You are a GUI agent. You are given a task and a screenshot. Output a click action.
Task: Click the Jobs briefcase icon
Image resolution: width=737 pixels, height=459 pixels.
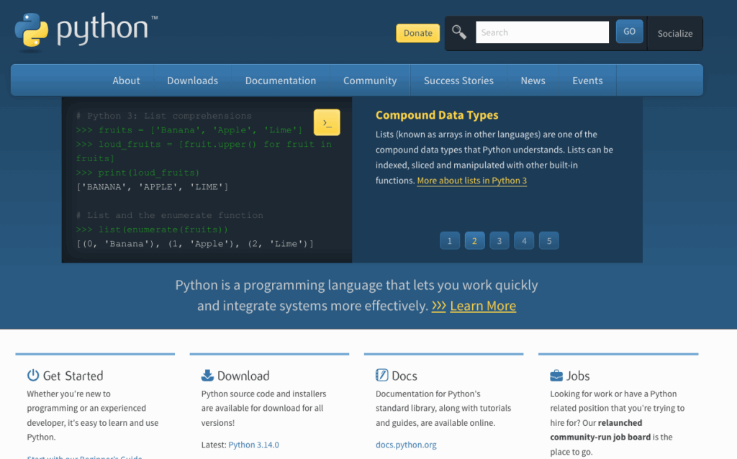pos(556,375)
